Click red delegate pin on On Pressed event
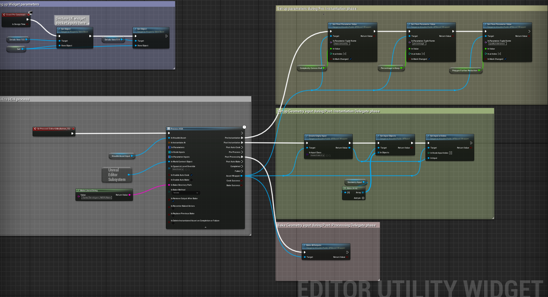 [x=73, y=129]
